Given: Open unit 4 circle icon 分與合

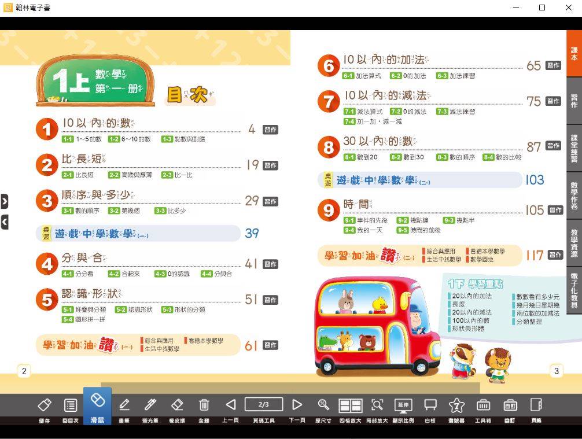Looking at the screenshot, I should click(x=47, y=264).
